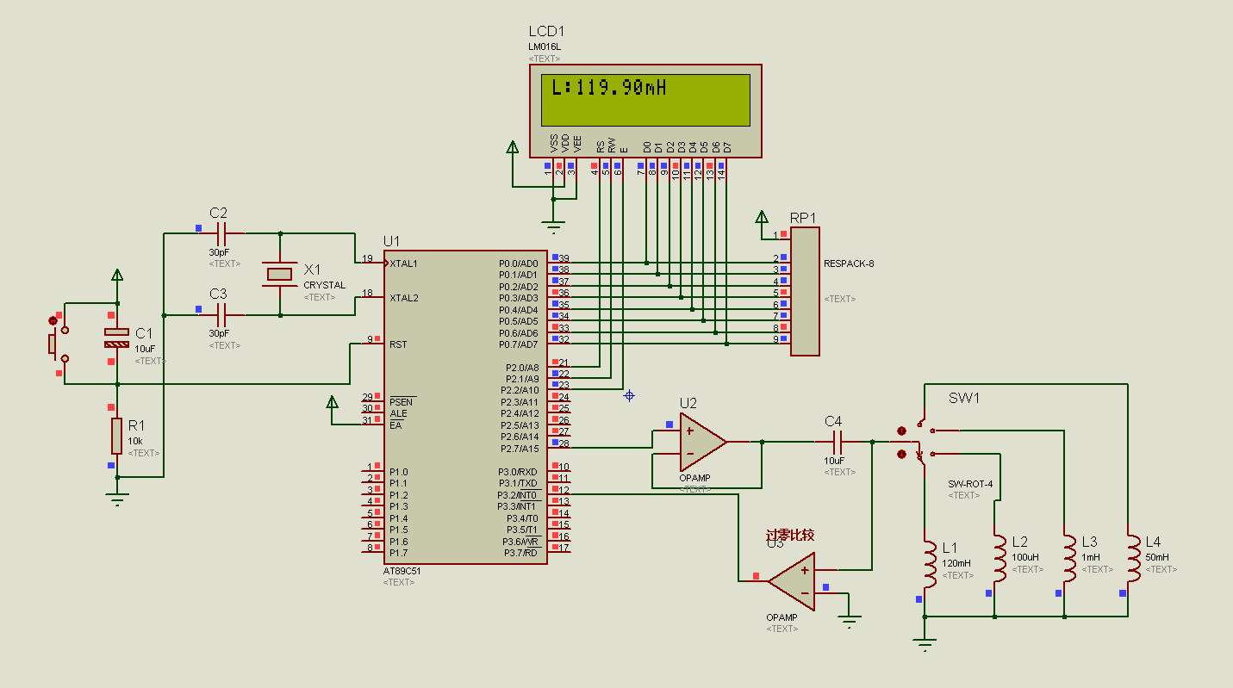Click the "10uF" value of C1
The image size is (1233, 688).
click(145, 349)
